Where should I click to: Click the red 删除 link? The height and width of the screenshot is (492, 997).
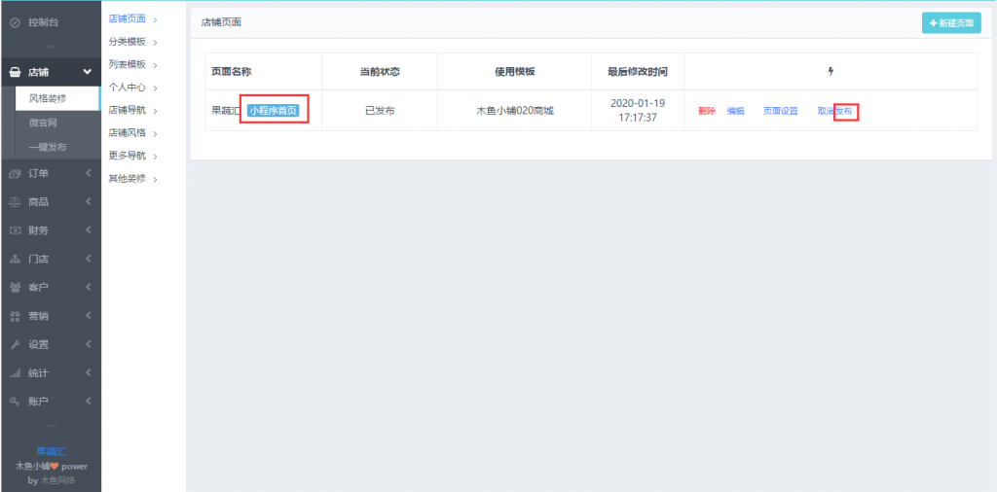(x=707, y=111)
